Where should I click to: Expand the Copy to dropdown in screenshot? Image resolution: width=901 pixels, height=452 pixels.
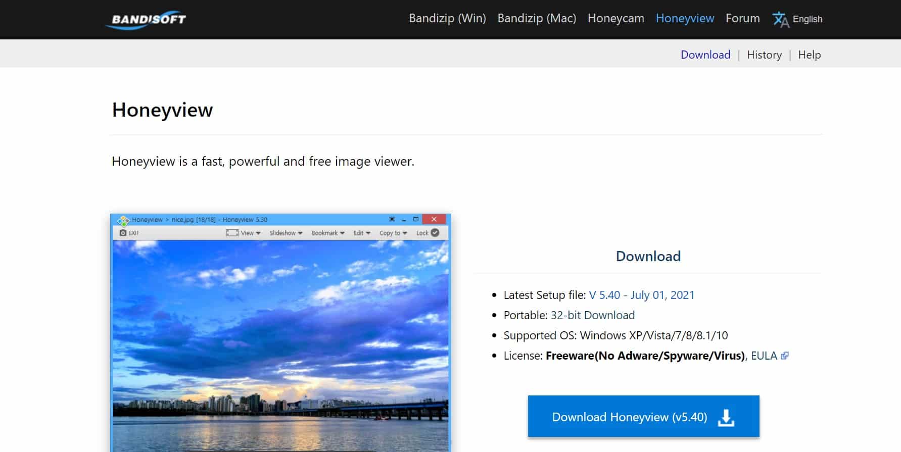pos(393,233)
